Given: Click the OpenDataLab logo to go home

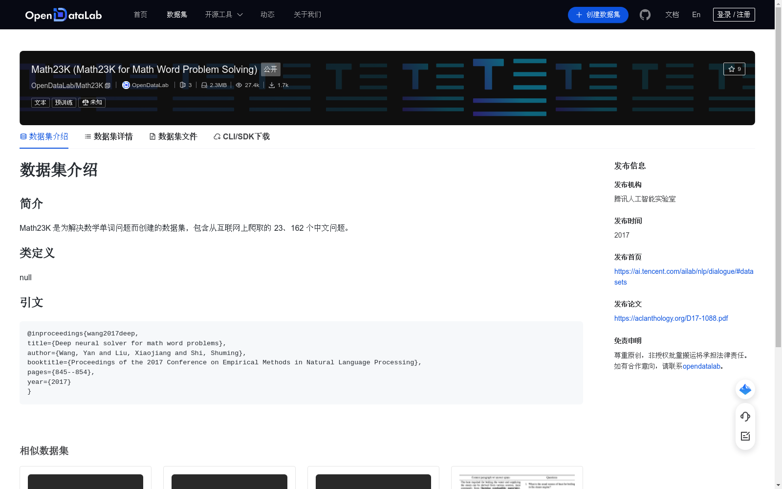Looking at the screenshot, I should [x=63, y=15].
